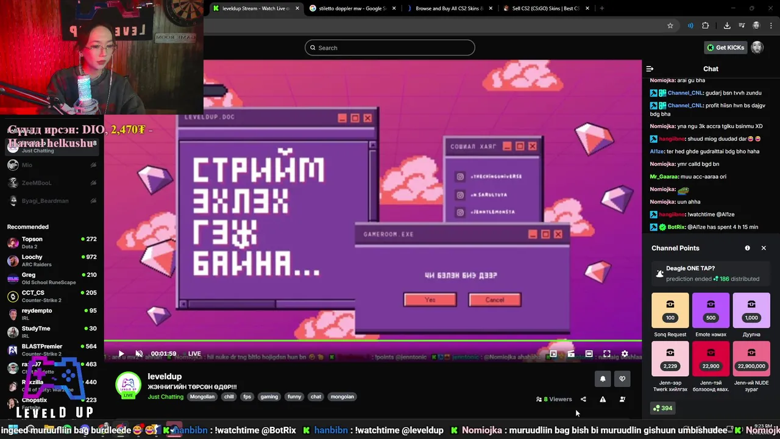Click the Get KICKs button

point(725,48)
